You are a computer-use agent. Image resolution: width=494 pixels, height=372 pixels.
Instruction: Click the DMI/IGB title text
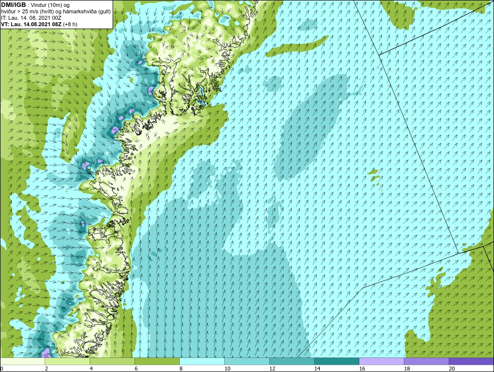tap(13, 5)
